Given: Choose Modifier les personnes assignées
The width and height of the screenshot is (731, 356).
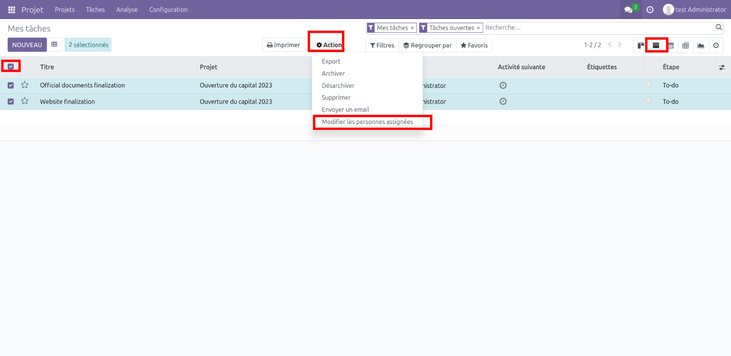Looking at the screenshot, I should click(367, 122).
